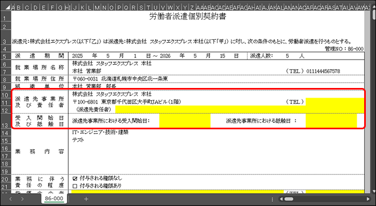Click the 派遣人数 label
The height and width of the screenshot is (206, 376).
pos(262,56)
